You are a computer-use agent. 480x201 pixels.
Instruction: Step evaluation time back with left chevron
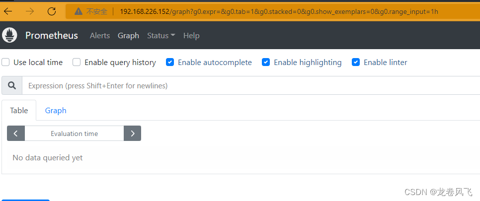pos(16,134)
